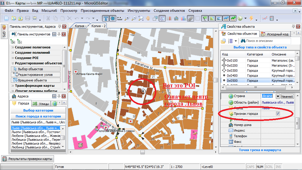Viewport: 302px width, 170px height.
Task: Open the 'Инструменты' menu
Action: (139, 11)
